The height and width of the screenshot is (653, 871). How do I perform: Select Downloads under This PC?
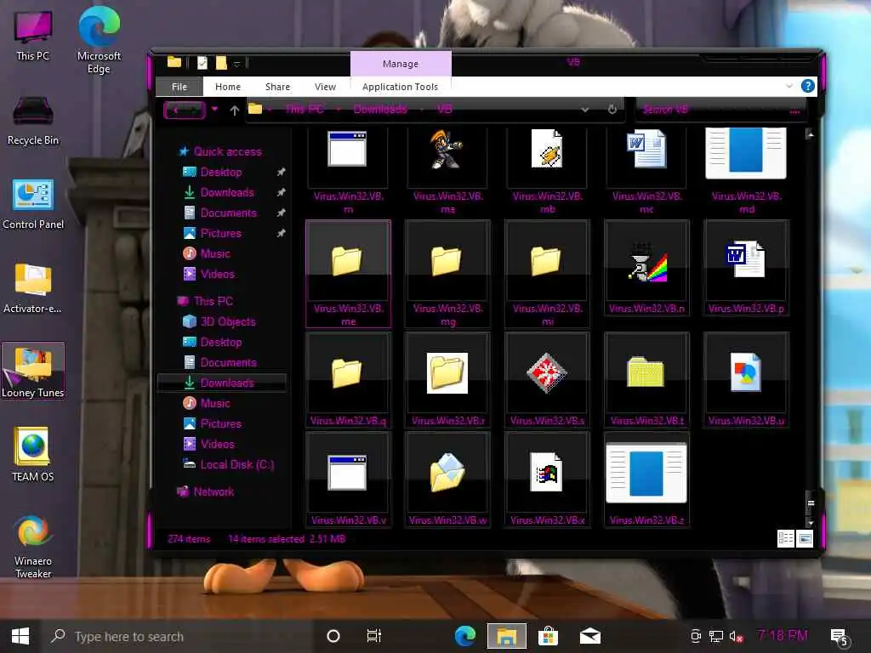coord(222,383)
